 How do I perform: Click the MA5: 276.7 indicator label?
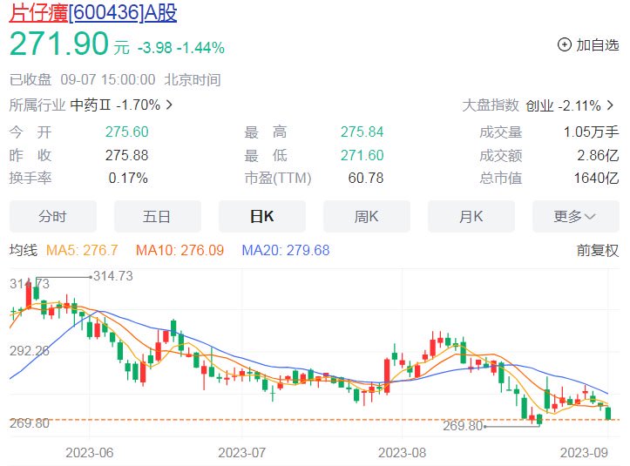pos(82,250)
